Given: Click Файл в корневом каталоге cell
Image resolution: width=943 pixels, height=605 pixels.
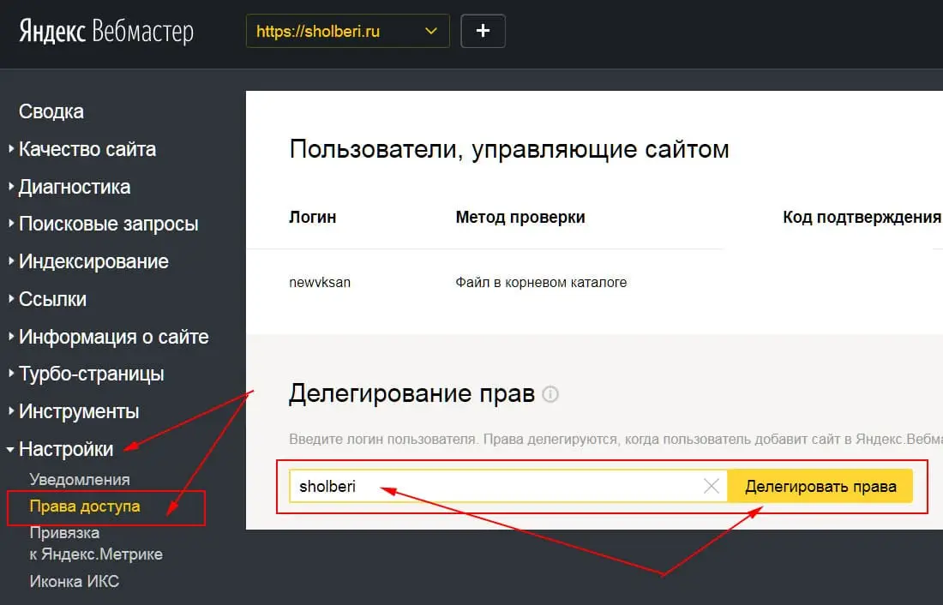Looking at the screenshot, I should click(541, 282).
